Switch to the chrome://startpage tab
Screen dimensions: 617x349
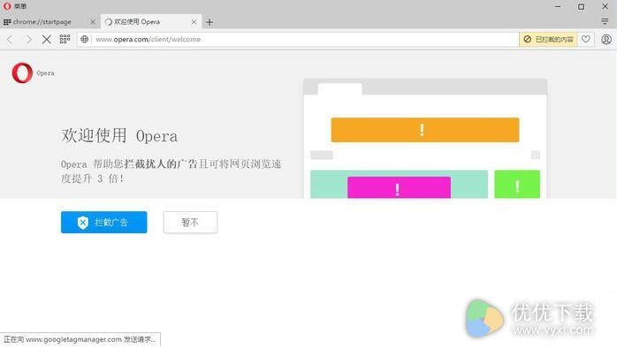coord(42,22)
